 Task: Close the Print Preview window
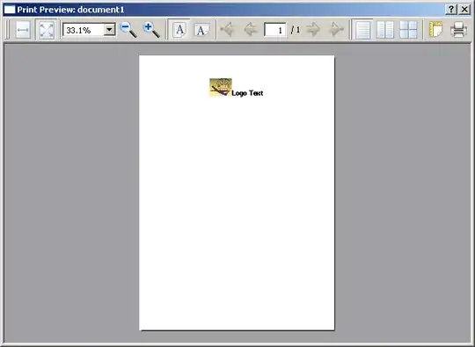464,10
